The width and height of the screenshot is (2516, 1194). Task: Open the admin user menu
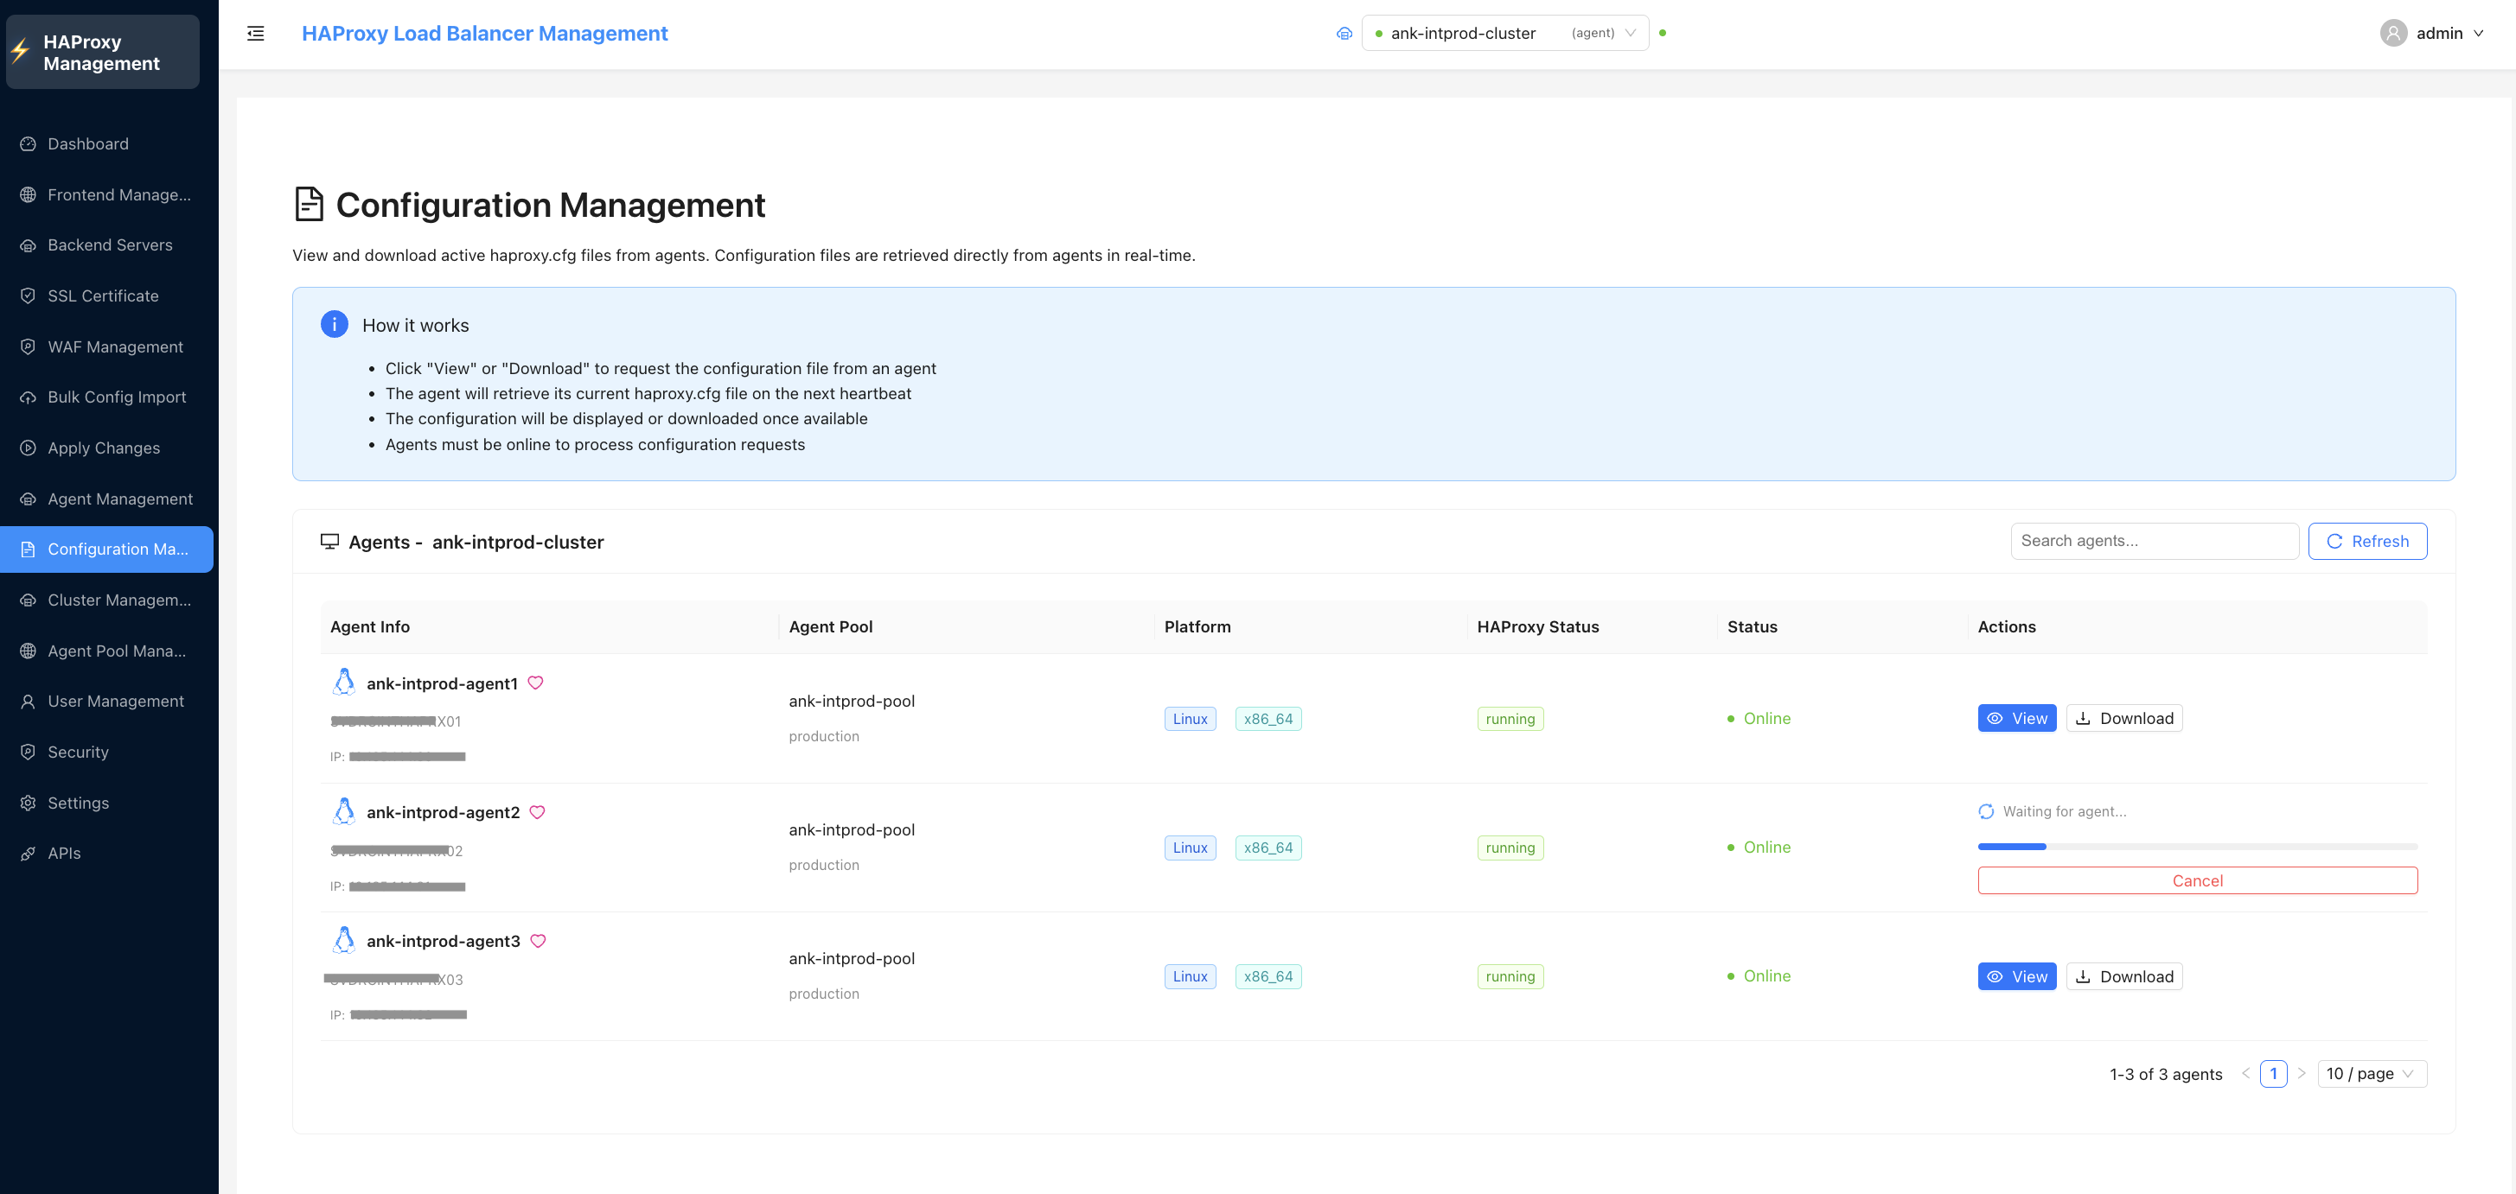coord(2432,33)
